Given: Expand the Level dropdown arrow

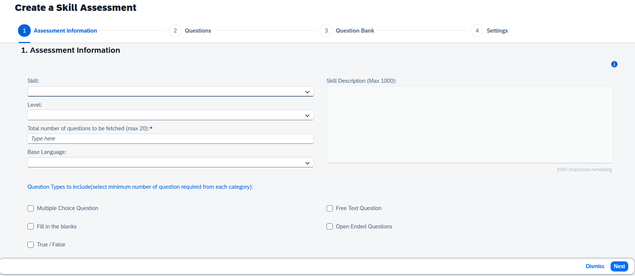Looking at the screenshot, I should [307, 115].
